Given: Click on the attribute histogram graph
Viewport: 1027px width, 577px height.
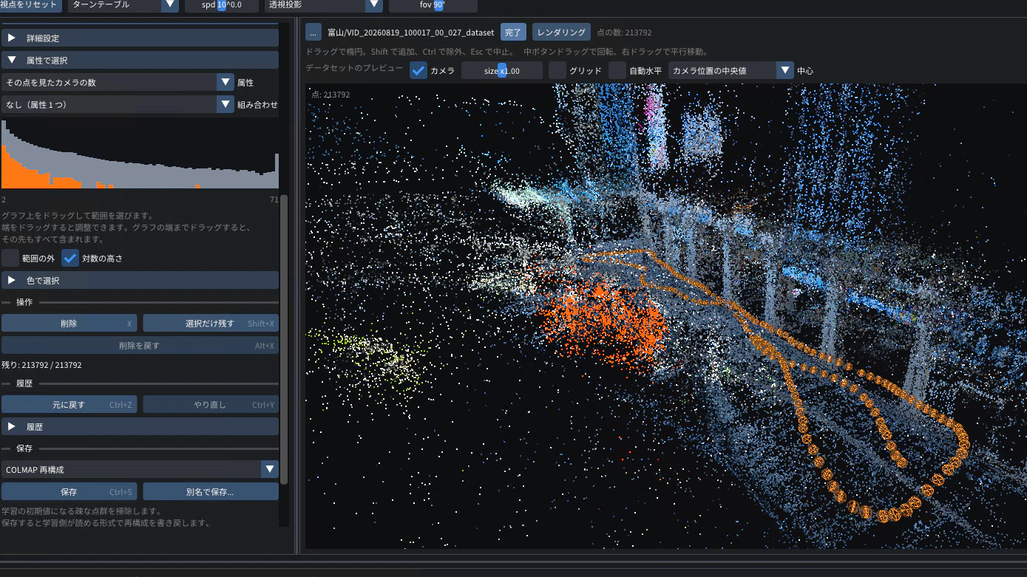Looking at the screenshot, I should [x=140, y=154].
